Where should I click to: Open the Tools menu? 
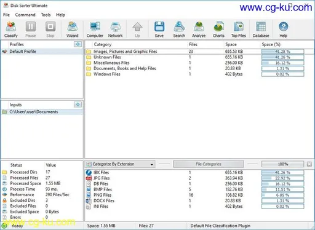[x=46, y=15]
